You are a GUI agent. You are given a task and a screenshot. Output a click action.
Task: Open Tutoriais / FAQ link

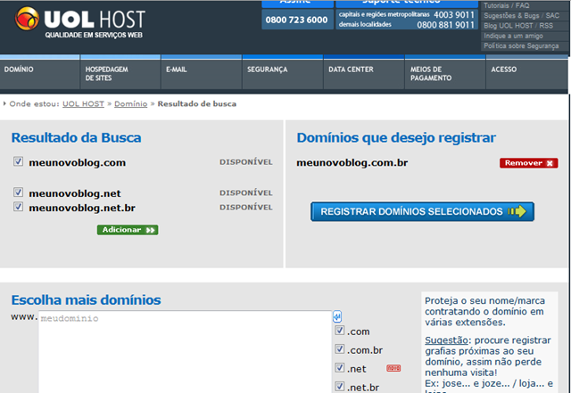click(506, 5)
